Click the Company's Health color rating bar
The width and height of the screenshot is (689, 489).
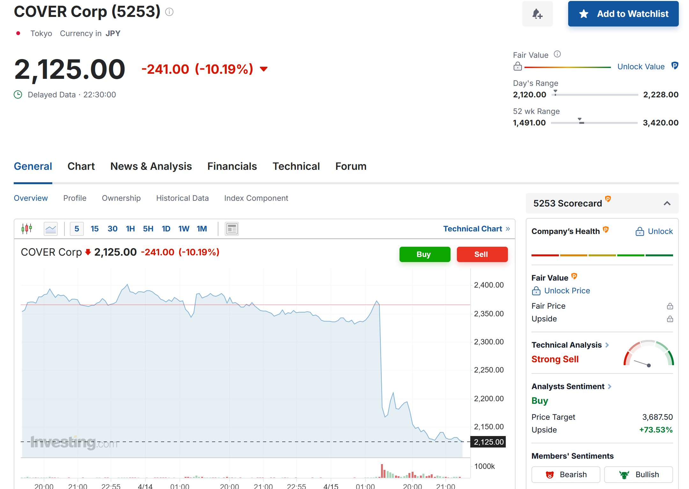pos(602,255)
